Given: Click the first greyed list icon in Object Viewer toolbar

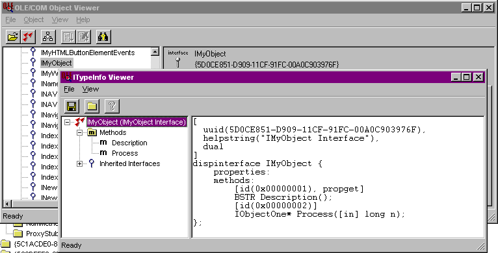Looking at the screenshot, I should (x=68, y=37).
